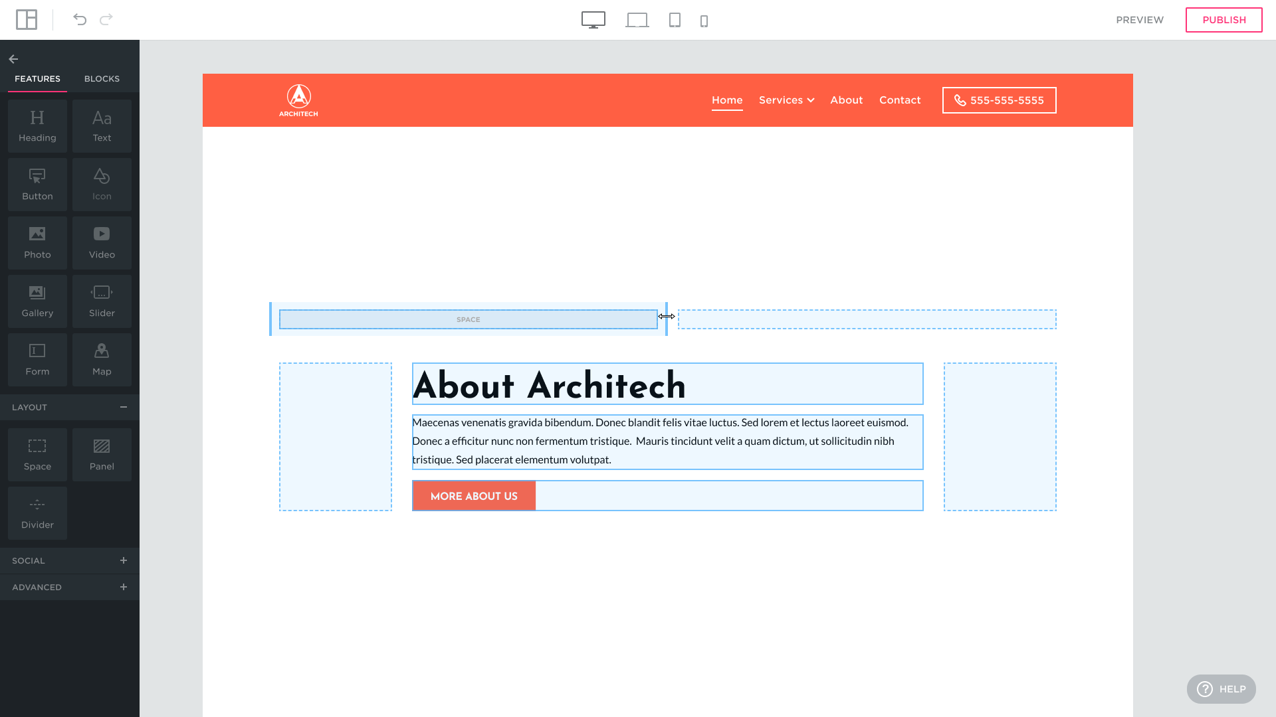Screen dimensions: 1276x717
Task: Add a Heading feature element
Action: coord(37,126)
